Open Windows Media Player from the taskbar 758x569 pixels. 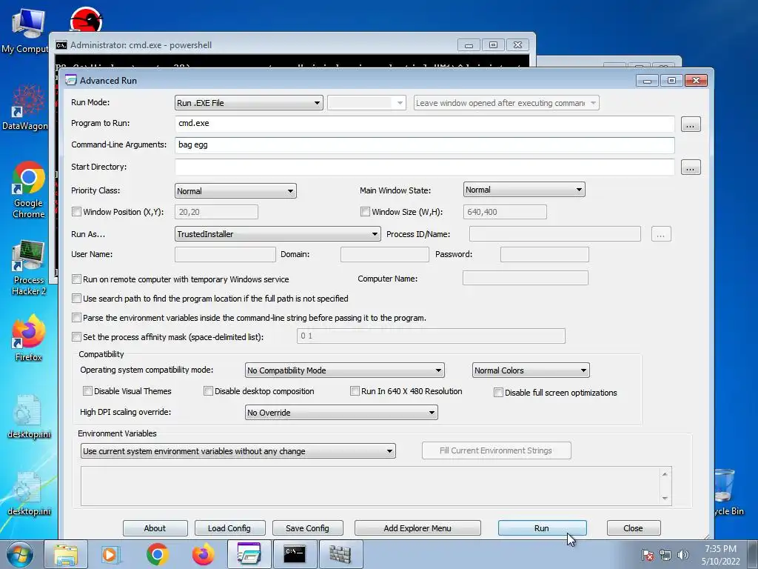coord(111,554)
